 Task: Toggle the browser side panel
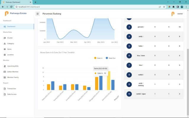[178, 7]
